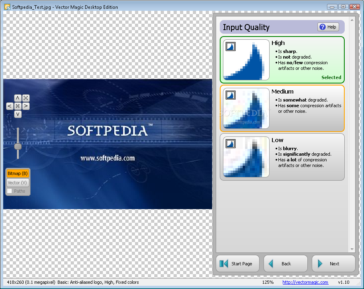Proceed with the Next button
Viewport: 364px width, 289px height.
333,264
